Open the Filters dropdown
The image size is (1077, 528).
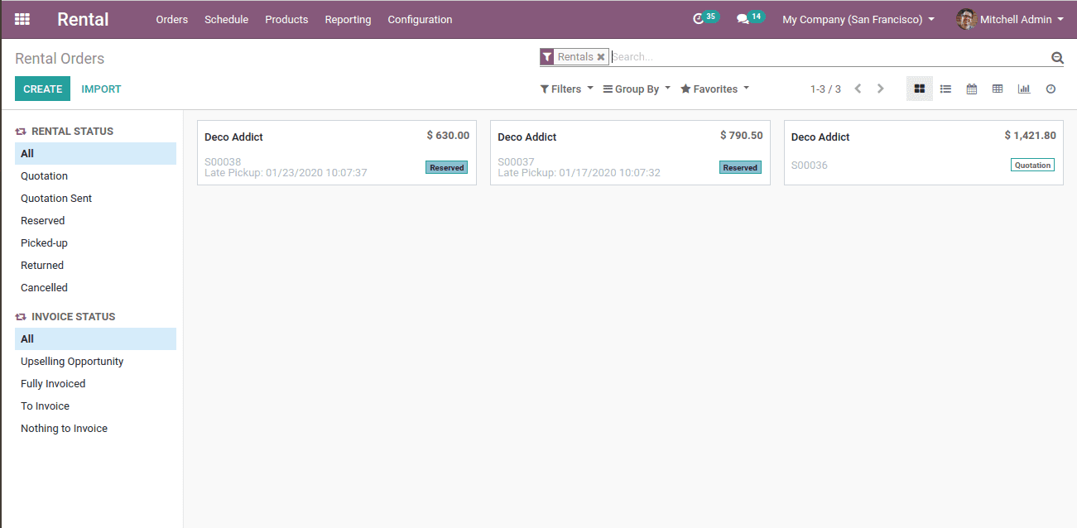pos(567,89)
